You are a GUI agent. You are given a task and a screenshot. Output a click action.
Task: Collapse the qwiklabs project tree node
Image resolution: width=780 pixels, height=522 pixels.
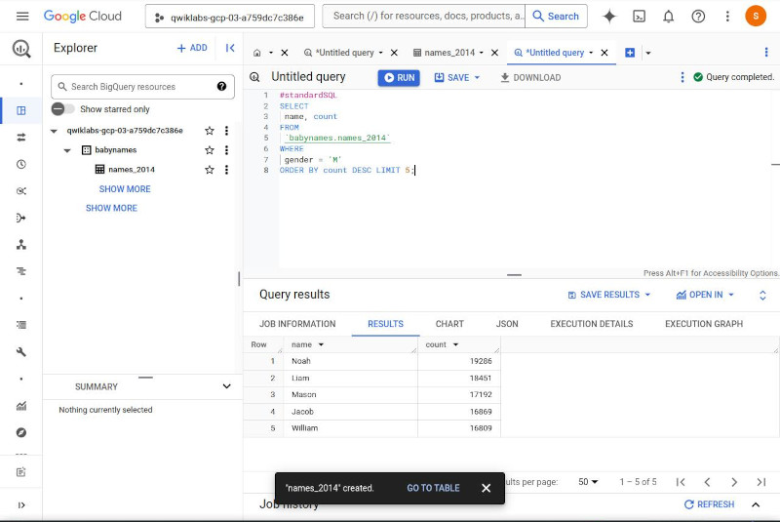[54, 131]
